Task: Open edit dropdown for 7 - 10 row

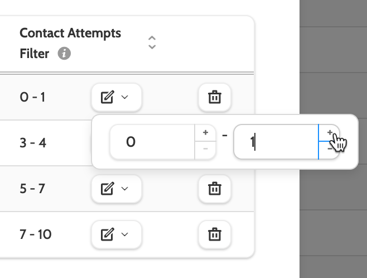Action: click(116, 234)
